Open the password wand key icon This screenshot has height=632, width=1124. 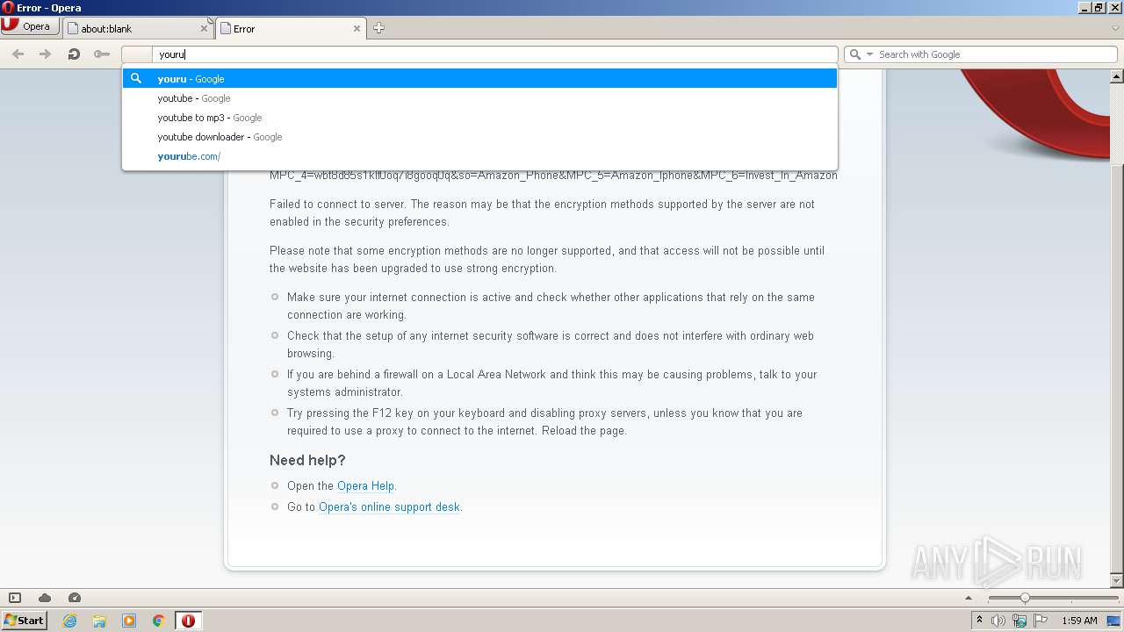102,54
